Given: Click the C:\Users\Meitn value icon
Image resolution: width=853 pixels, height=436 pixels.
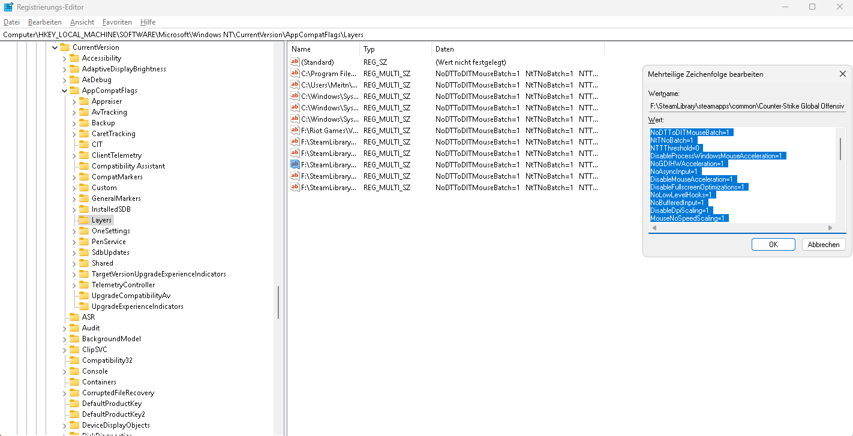Looking at the screenshot, I should 295,85.
